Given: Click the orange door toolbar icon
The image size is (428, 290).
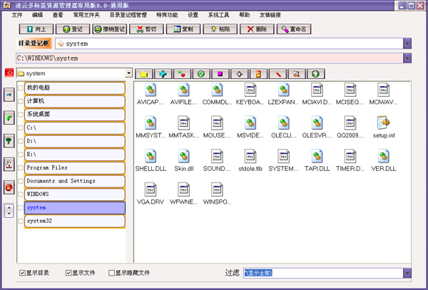Looking at the screenshot, I should pos(258,74).
